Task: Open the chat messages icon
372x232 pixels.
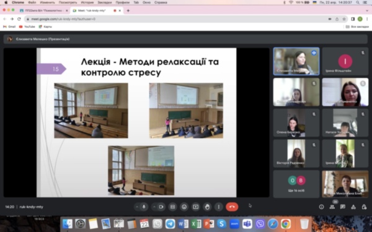Action: [x=343, y=207]
